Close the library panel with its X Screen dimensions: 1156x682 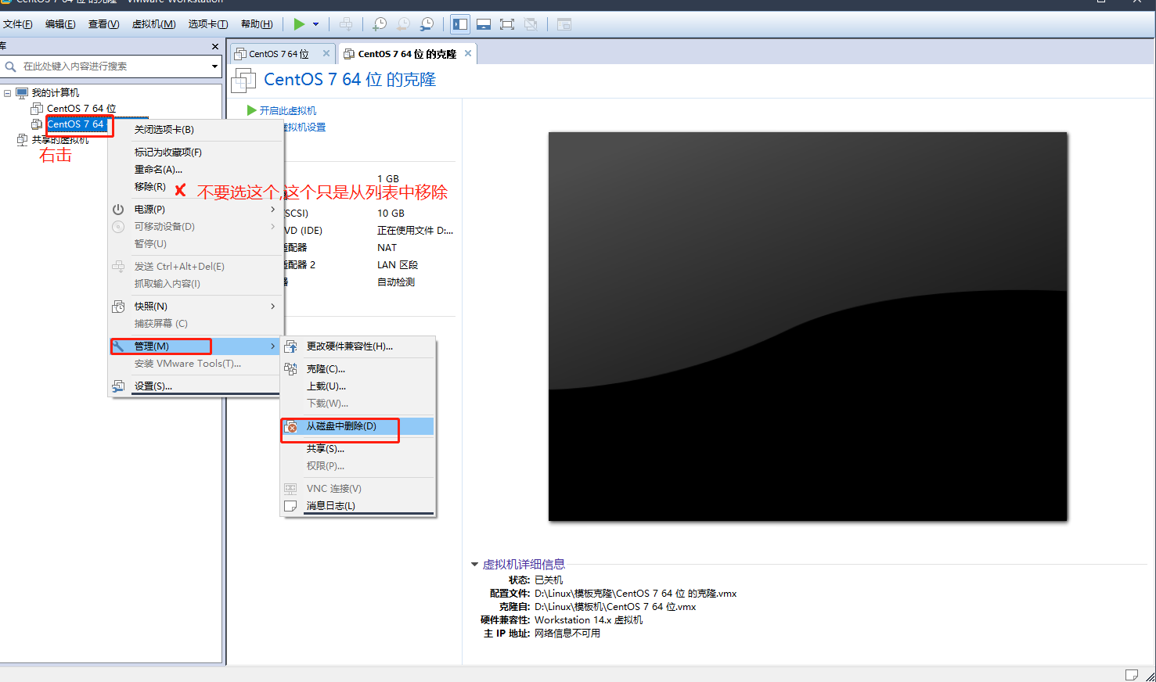215,47
